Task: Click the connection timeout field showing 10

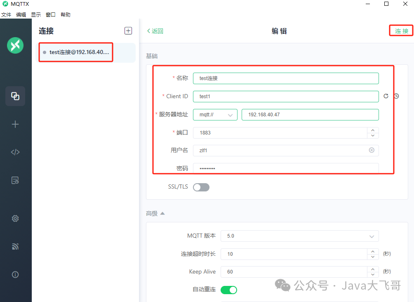Action: click(x=294, y=254)
